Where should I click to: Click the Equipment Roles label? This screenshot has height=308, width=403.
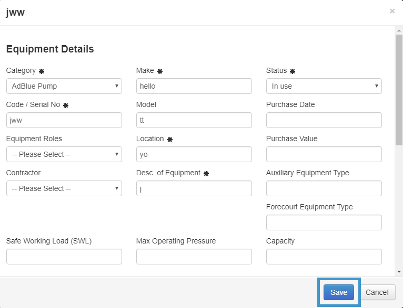pos(34,139)
